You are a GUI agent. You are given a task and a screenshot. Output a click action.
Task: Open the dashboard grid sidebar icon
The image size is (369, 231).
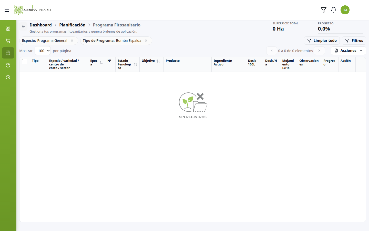8,28
